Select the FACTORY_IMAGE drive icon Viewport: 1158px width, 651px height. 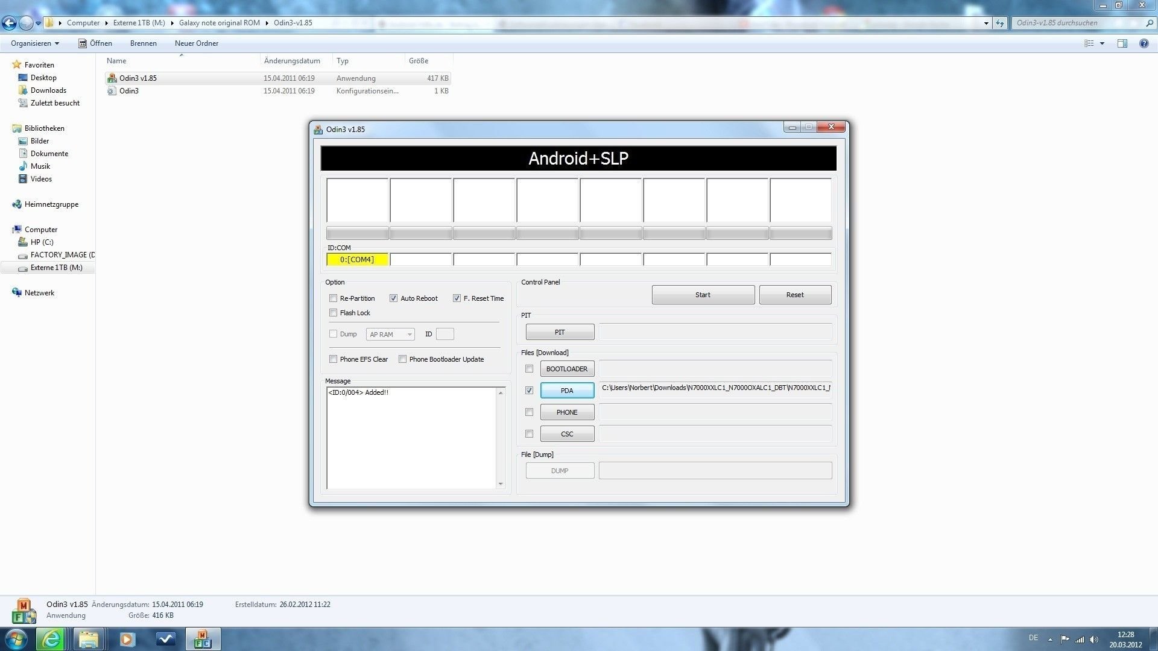click(x=23, y=255)
